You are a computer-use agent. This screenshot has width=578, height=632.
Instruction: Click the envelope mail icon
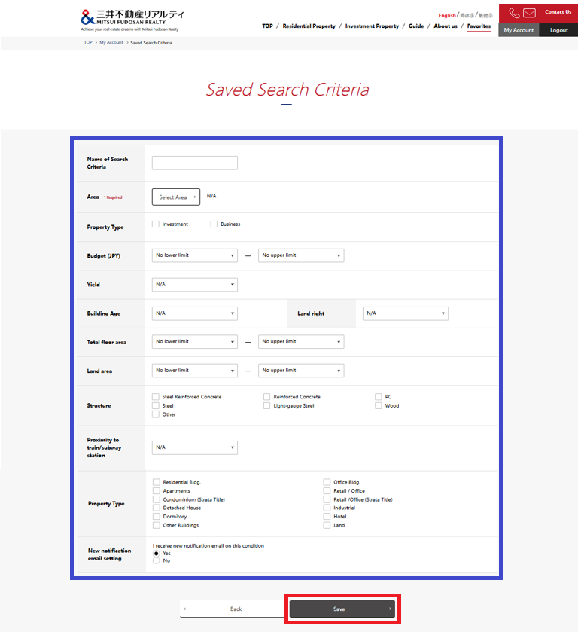tap(529, 13)
